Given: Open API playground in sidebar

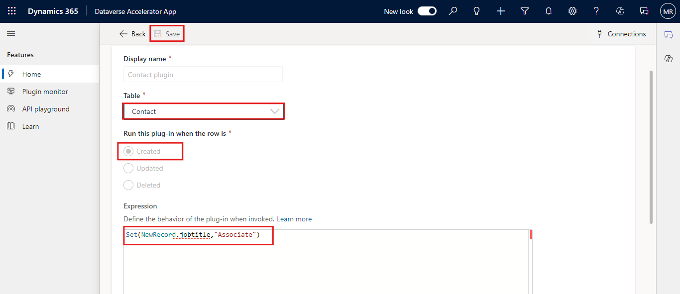Looking at the screenshot, I should pyautogui.click(x=46, y=109).
